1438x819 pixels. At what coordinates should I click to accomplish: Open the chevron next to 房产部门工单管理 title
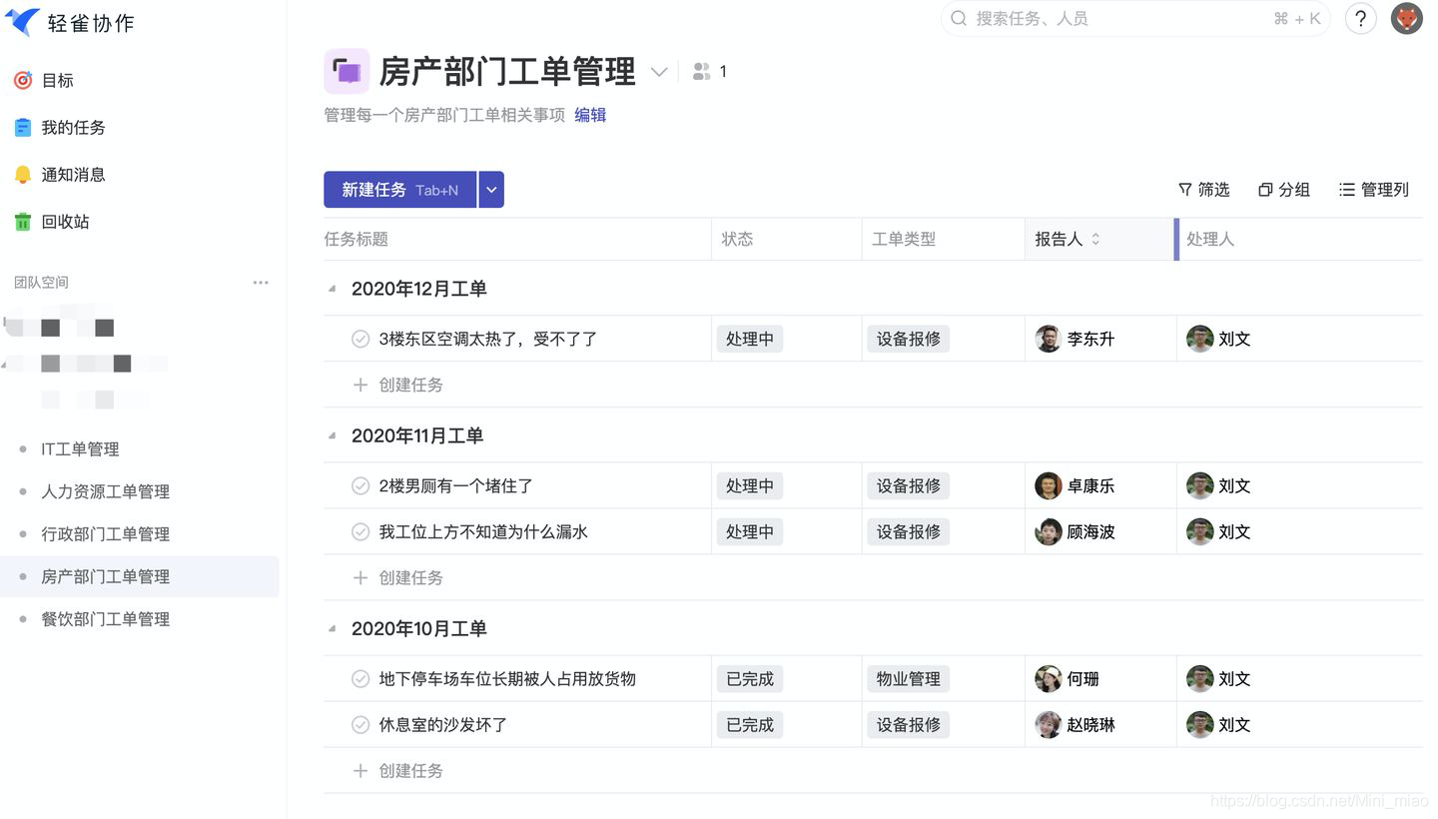click(658, 72)
